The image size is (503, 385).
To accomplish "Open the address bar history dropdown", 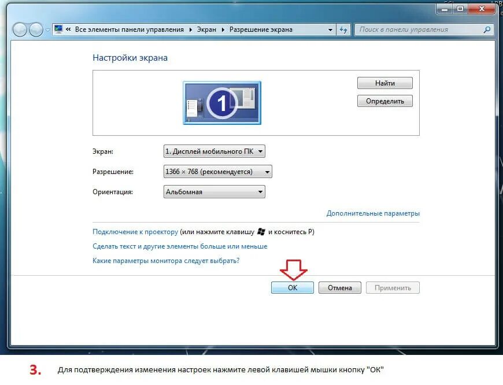I will (x=330, y=30).
